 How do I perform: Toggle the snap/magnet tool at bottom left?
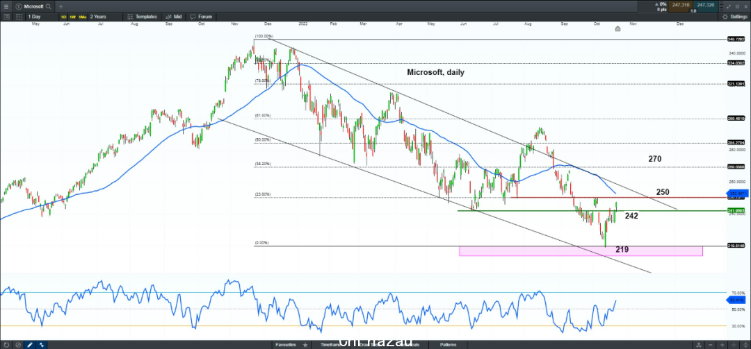(x=42, y=345)
